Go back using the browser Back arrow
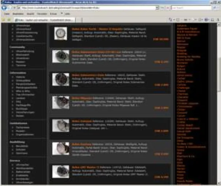The image size is (221, 186). [x=4, y=8]
